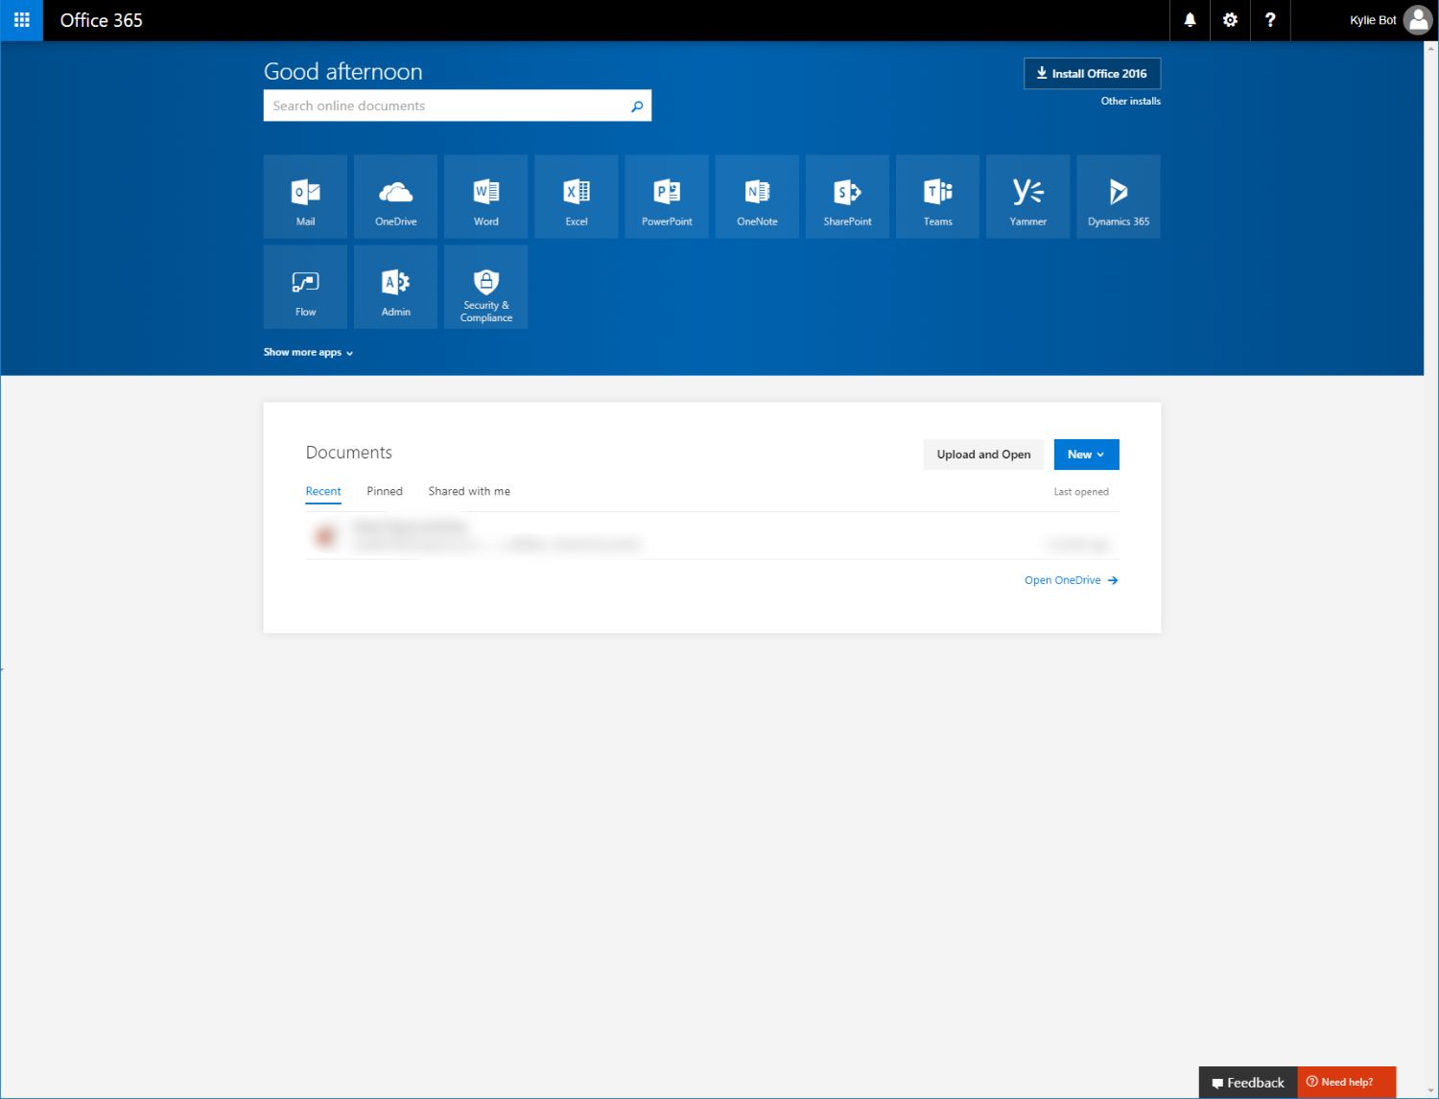Launch the OneDrive app tile
This screenshot has height=1099, width=1439.
395,197
